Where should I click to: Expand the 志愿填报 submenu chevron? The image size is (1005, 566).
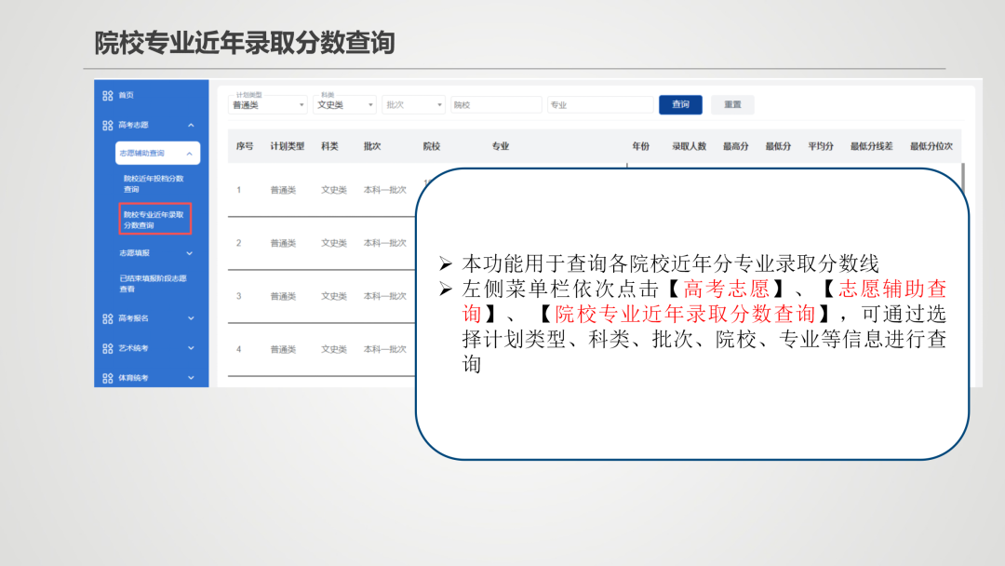click(x=189, y=253)
